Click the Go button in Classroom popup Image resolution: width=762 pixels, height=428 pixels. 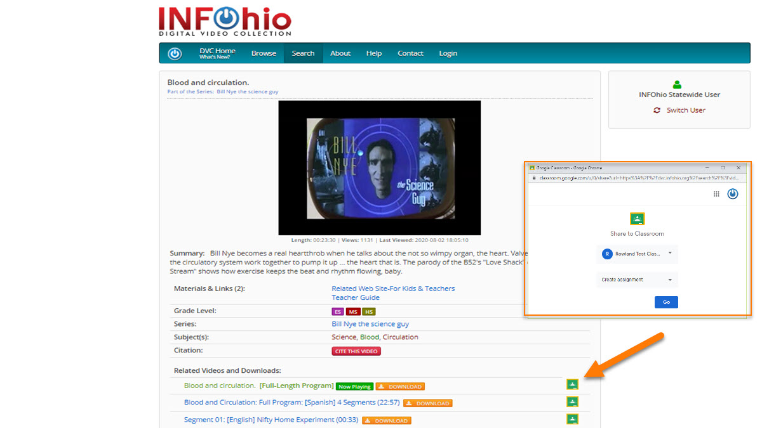666,302
